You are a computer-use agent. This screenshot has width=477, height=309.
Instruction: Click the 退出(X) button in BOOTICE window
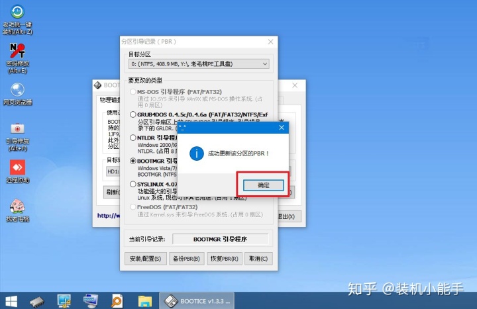(x=290, y=216)
